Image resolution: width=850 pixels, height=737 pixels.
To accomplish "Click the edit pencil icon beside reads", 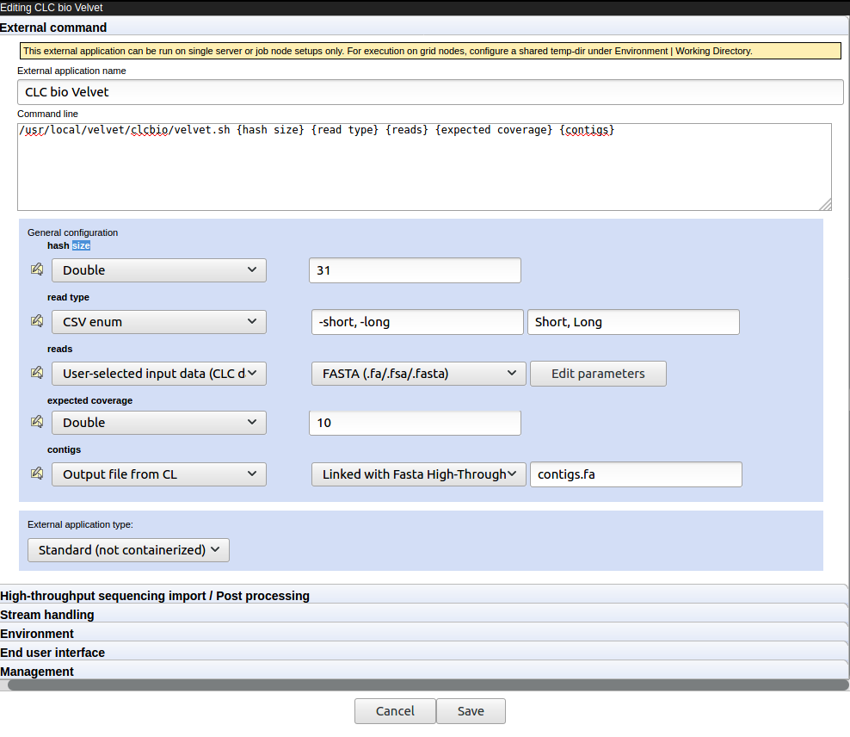I will point(36,372).
